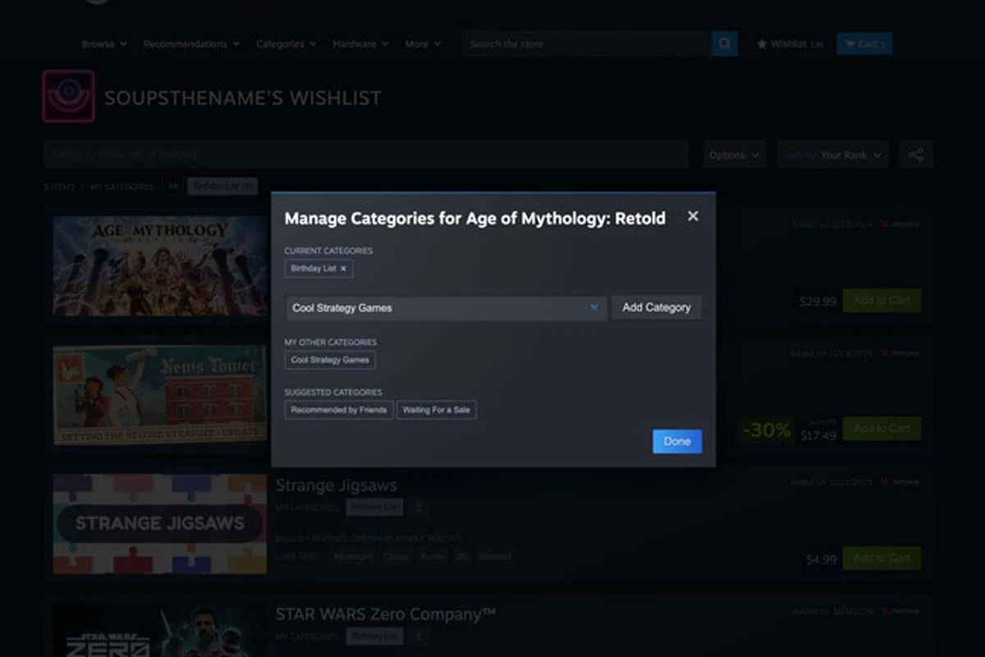
Task: Click the SoupsTheName profile avatar
Action: 69,96
